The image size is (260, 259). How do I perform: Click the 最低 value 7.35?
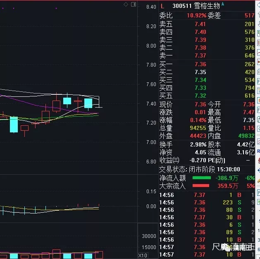tap(249, 120)
